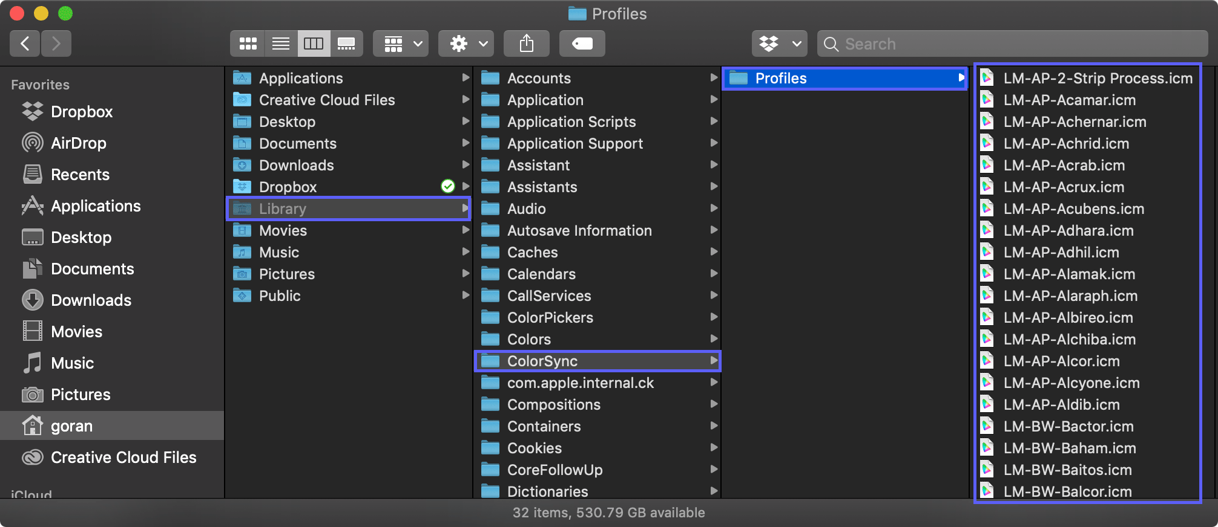Click the LM-BW-Baham.icm file icon
Screen dimensions: 1218x527
click(987, 448)
